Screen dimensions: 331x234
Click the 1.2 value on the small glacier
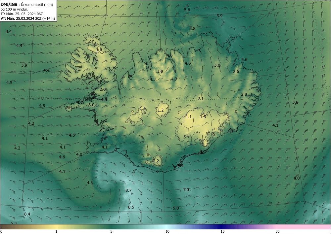[161, 110]
